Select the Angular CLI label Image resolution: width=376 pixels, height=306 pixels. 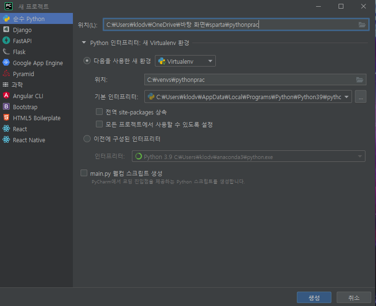(28, 96)
